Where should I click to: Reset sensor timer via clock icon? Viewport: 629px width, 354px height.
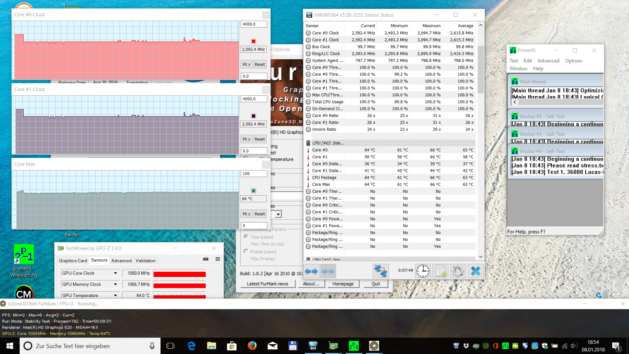[423, 271]
